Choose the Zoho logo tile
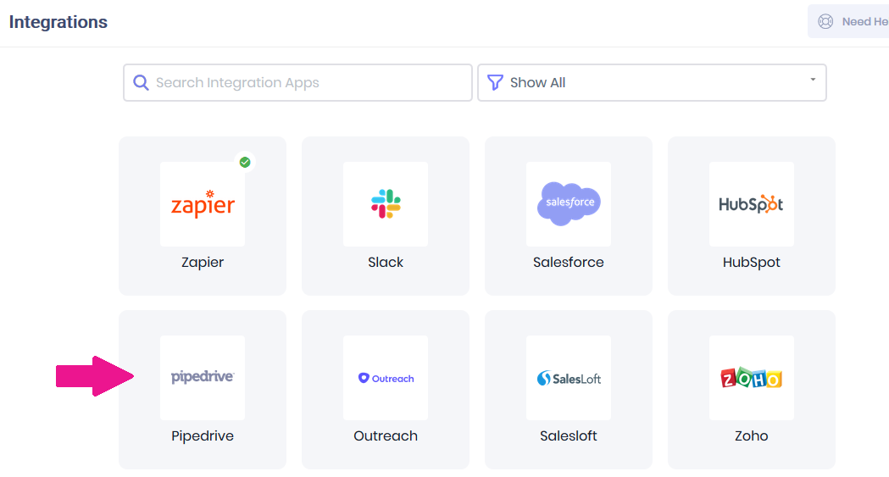Screen dimensions: 889x477 point(751,378)
